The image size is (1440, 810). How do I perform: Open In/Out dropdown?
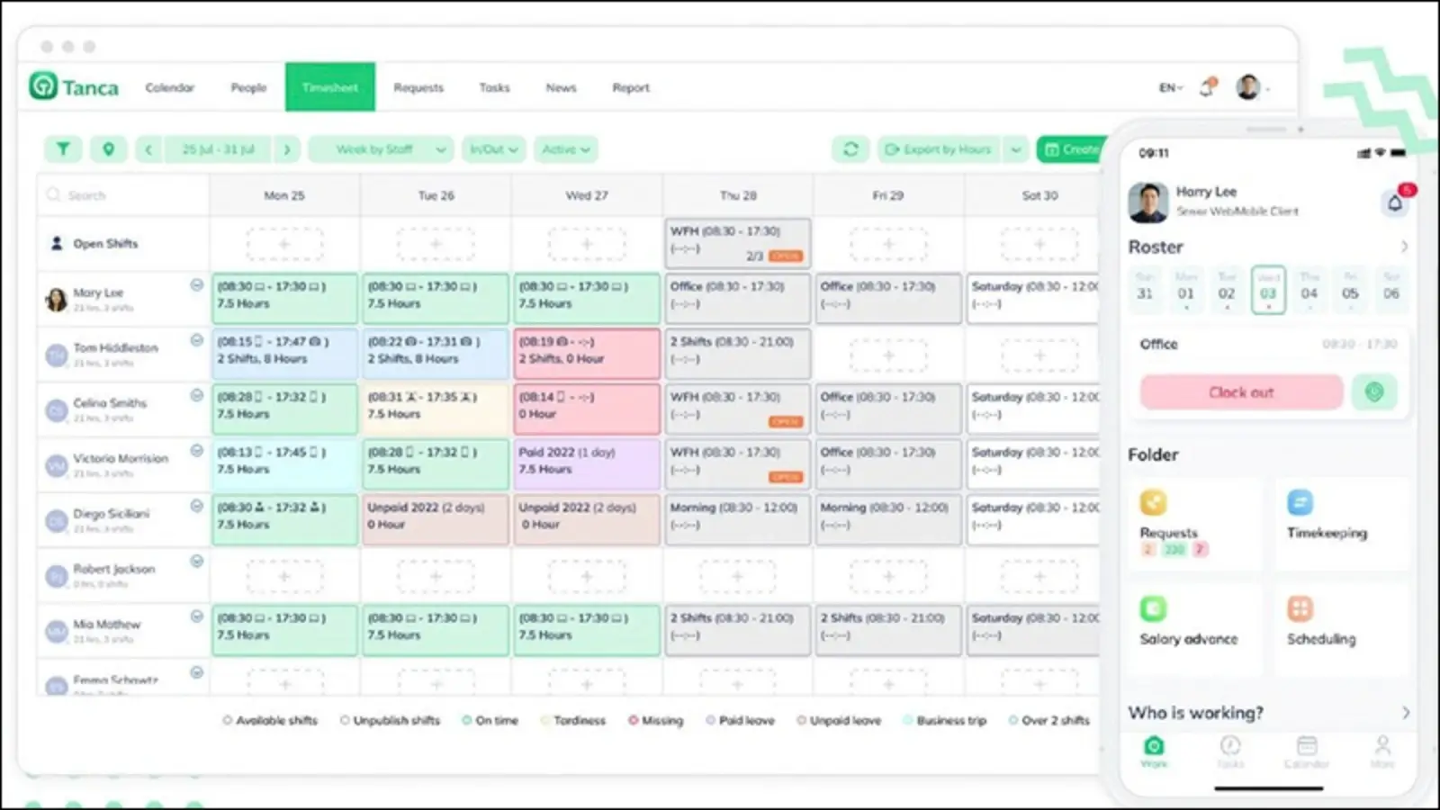point(493,149)
